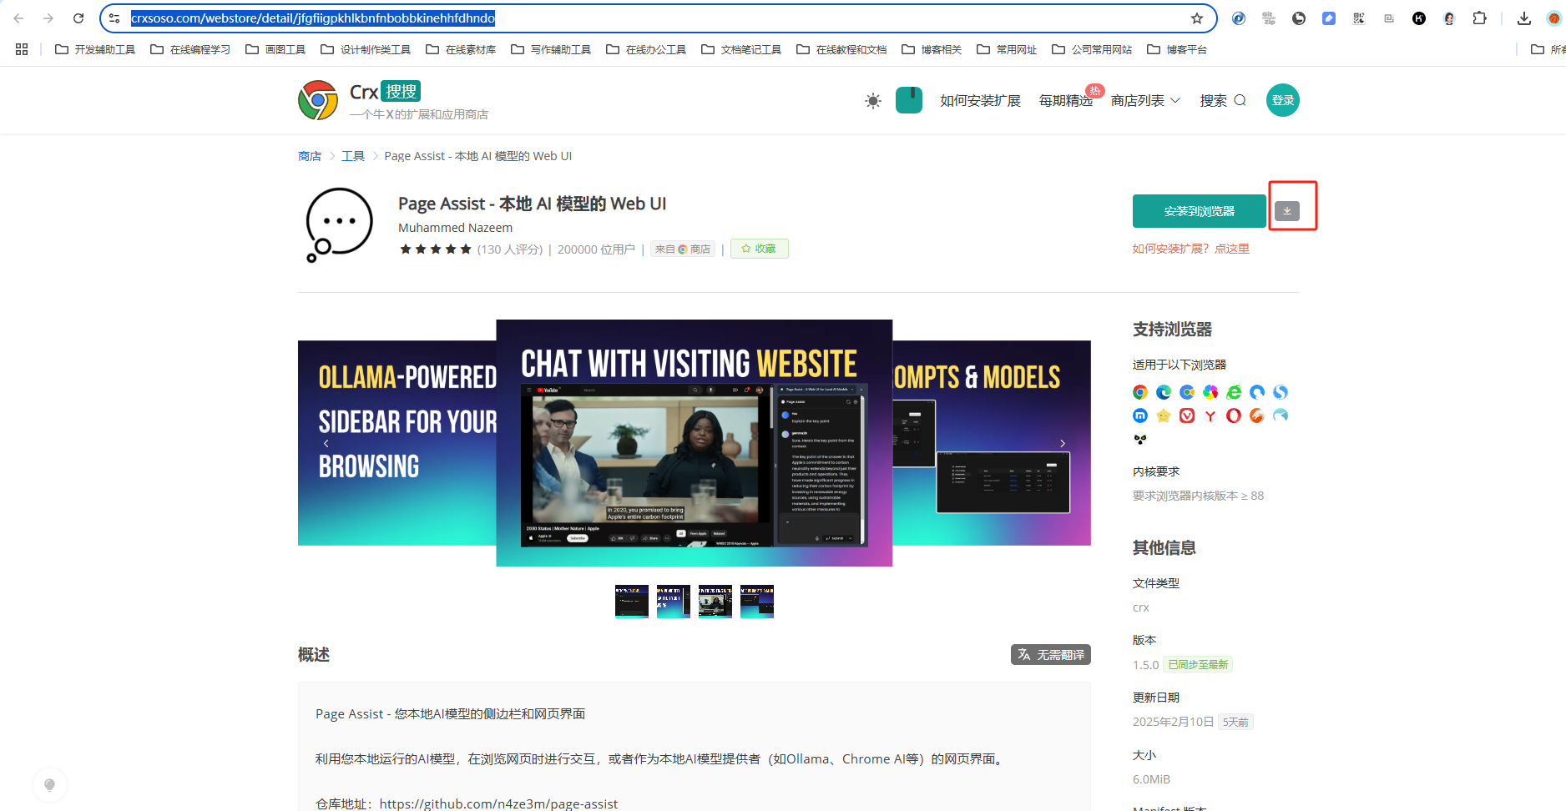Click the colorful pinwheel browser icon
1566x811 pixels.
pyautogui.click(x=1210, y=392)
